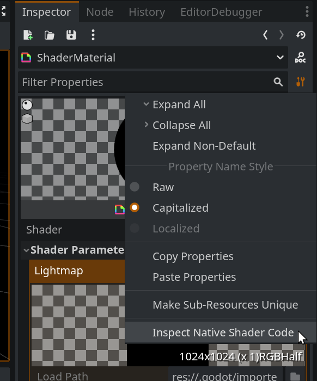Save the currently edited resource

click(x=71, y=35)
